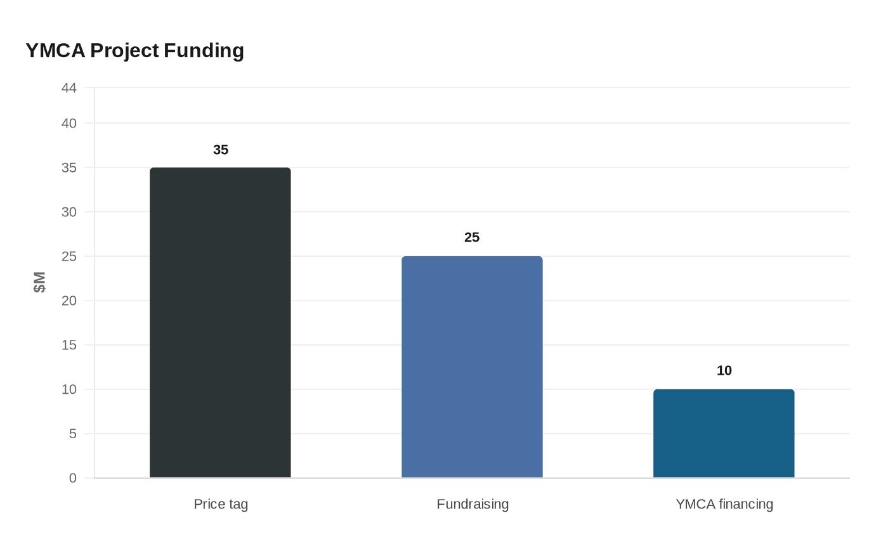Click the y-axis tick label 40
Screen dimensions: 888x558
click(69, 124)
